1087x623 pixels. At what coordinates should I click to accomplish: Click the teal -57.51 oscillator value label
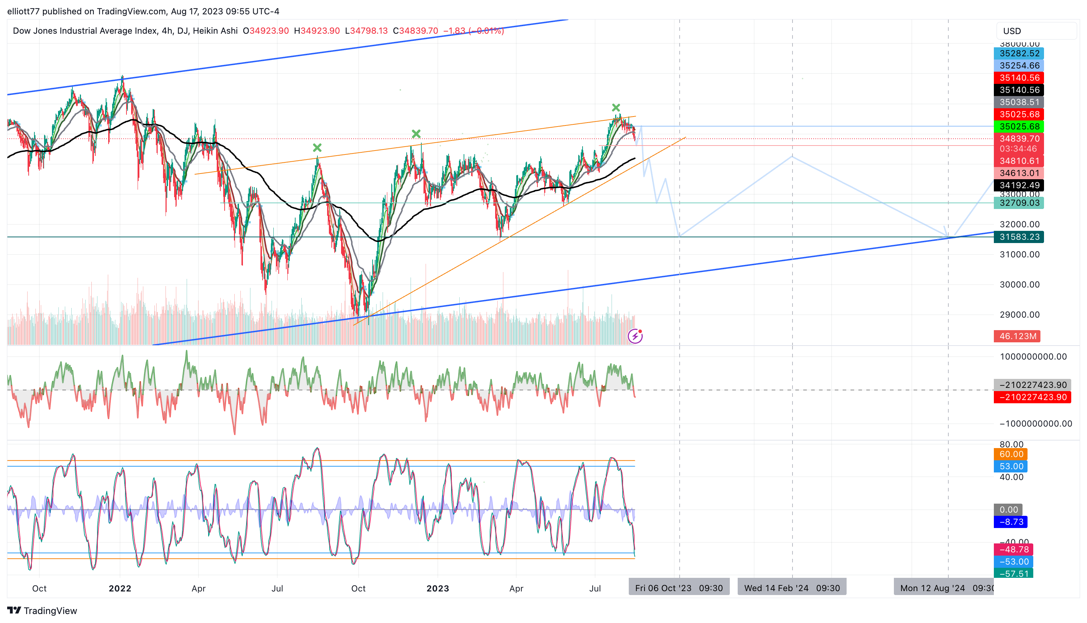(x=1013, y=574)
